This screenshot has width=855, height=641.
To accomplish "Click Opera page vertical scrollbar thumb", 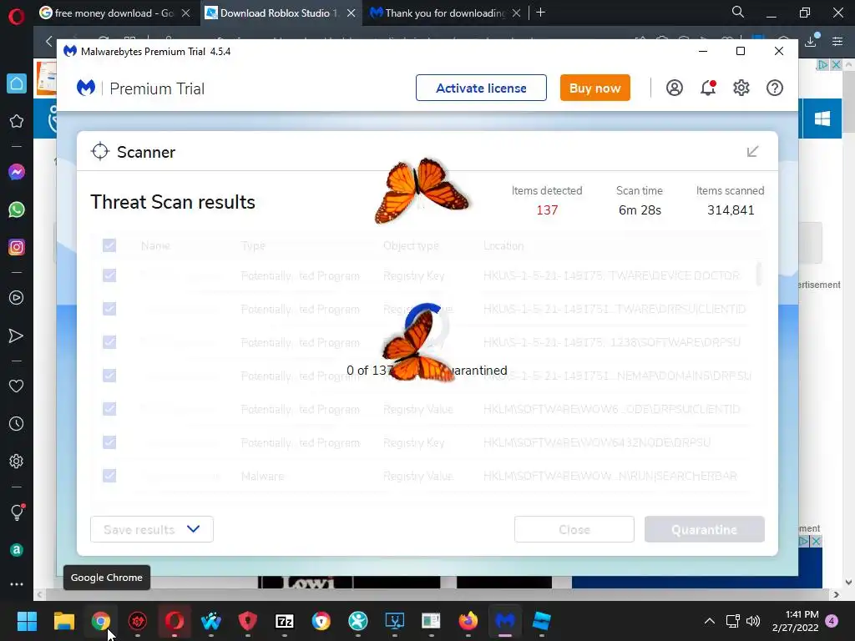I will [x=848, y=102].
